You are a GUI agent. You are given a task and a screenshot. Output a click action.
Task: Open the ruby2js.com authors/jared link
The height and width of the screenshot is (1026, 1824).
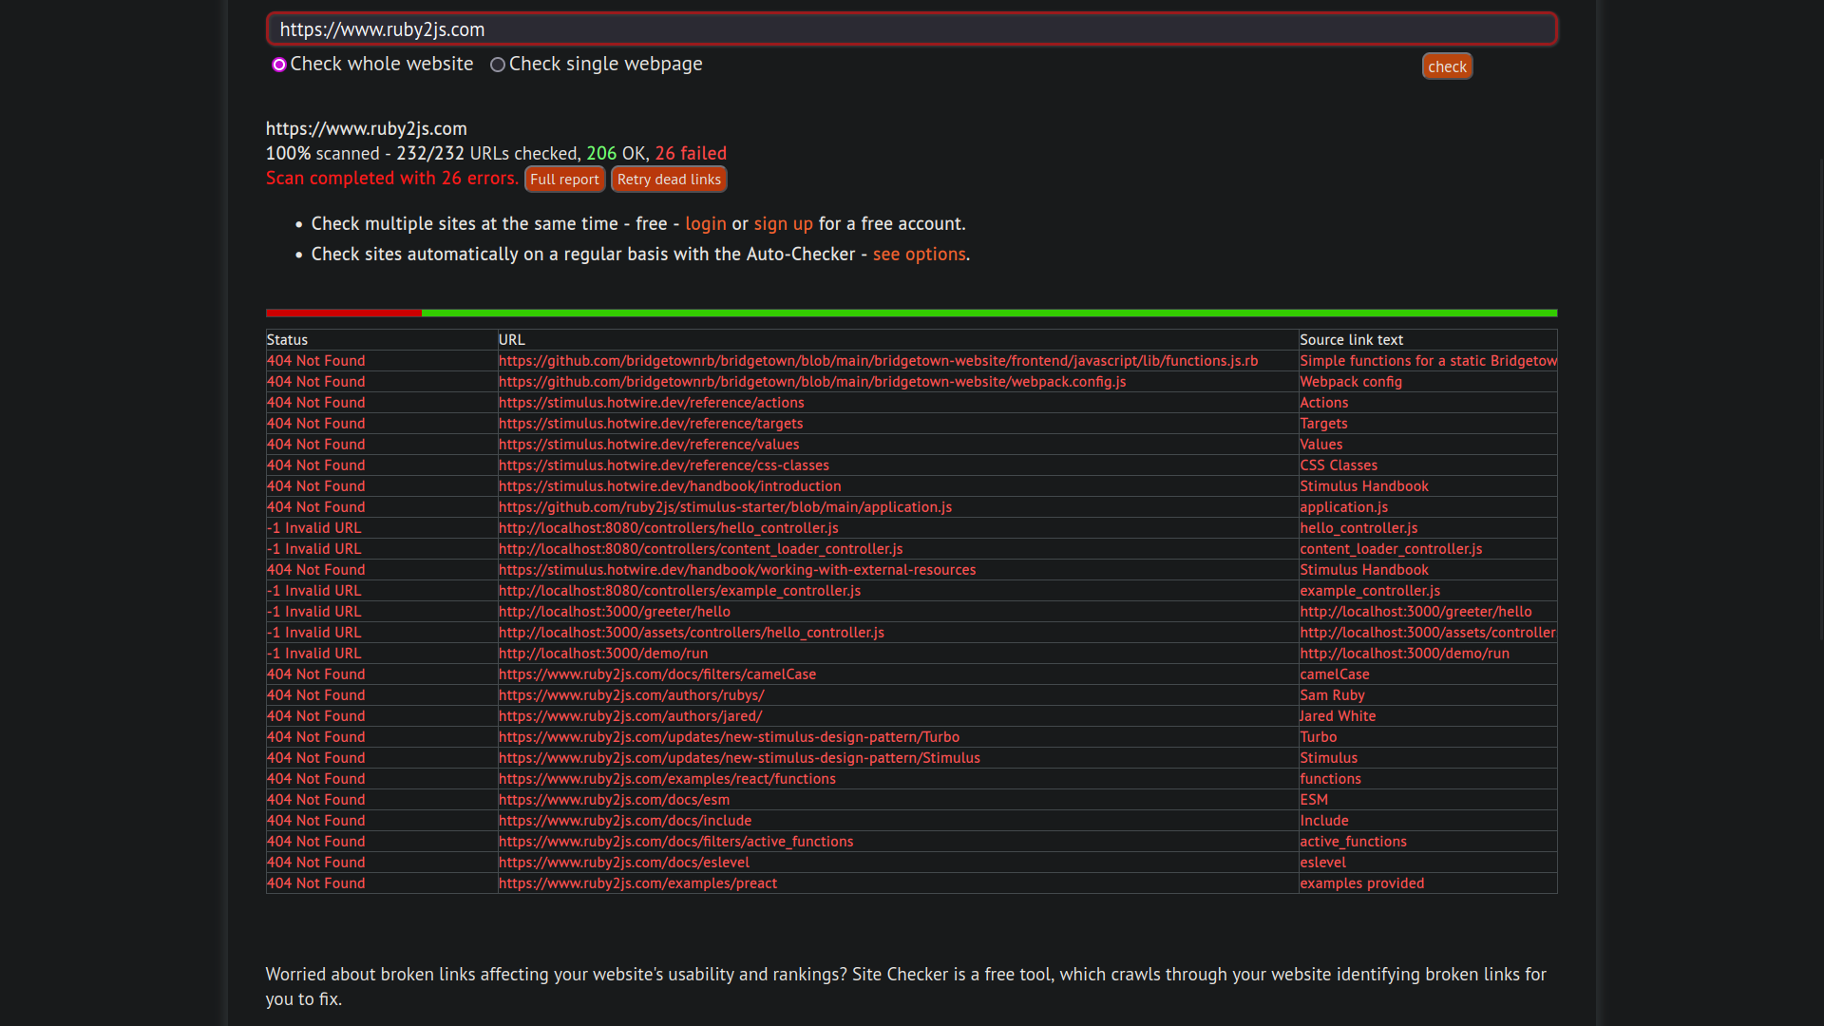tap(630, 715)
